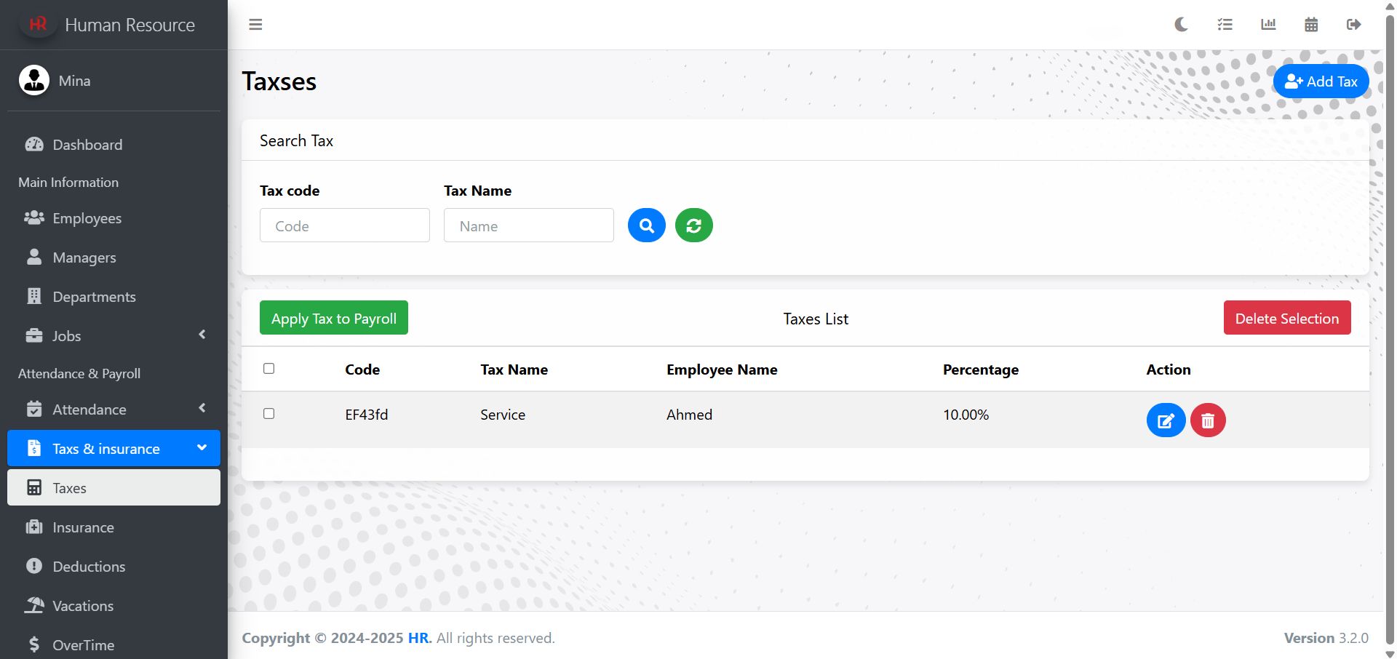Check the EF43fd row checkbox
Screen dimensions: 1397x659
click(268, 414)
